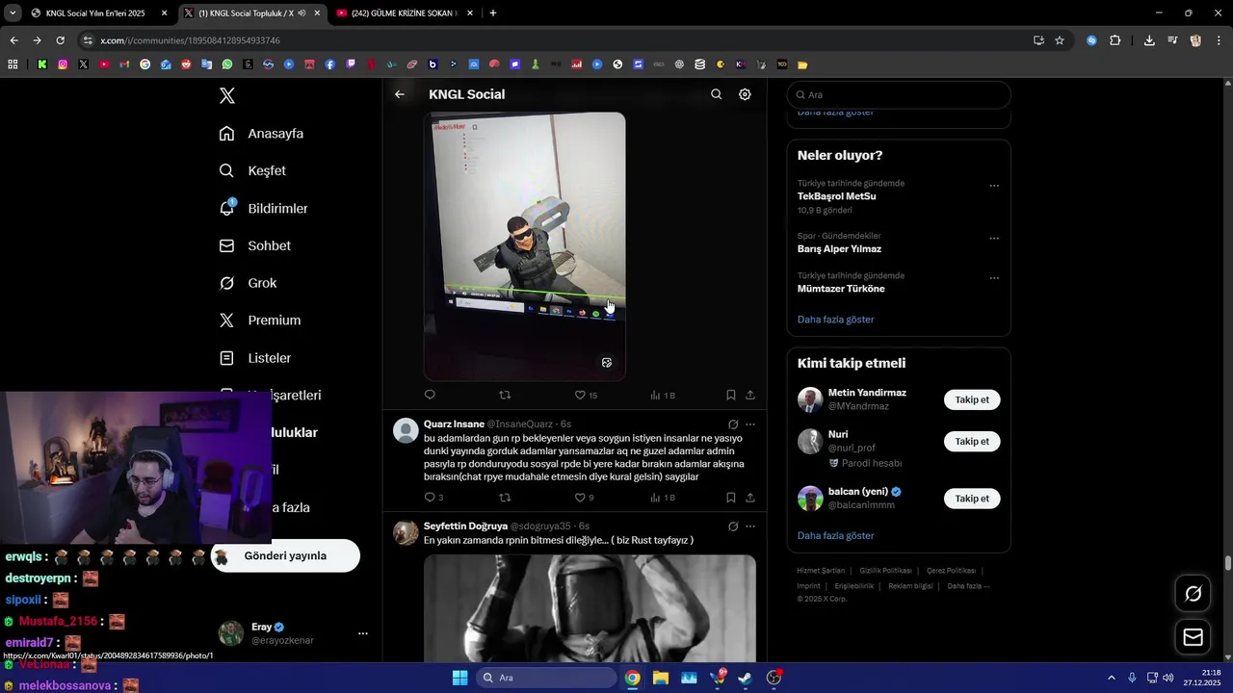This screenshot has width=1233, height=693.
Task: Click the Ara search field on X
Action: 899,95
